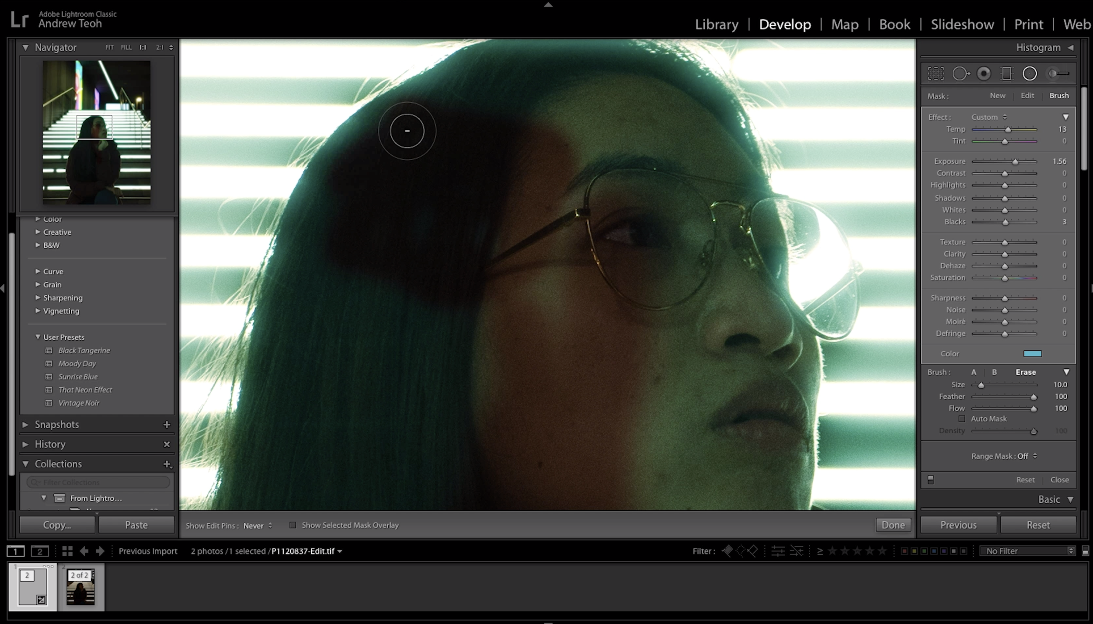Apply the Moody Day user preset

pyautogui.click(x=77, y=363)
